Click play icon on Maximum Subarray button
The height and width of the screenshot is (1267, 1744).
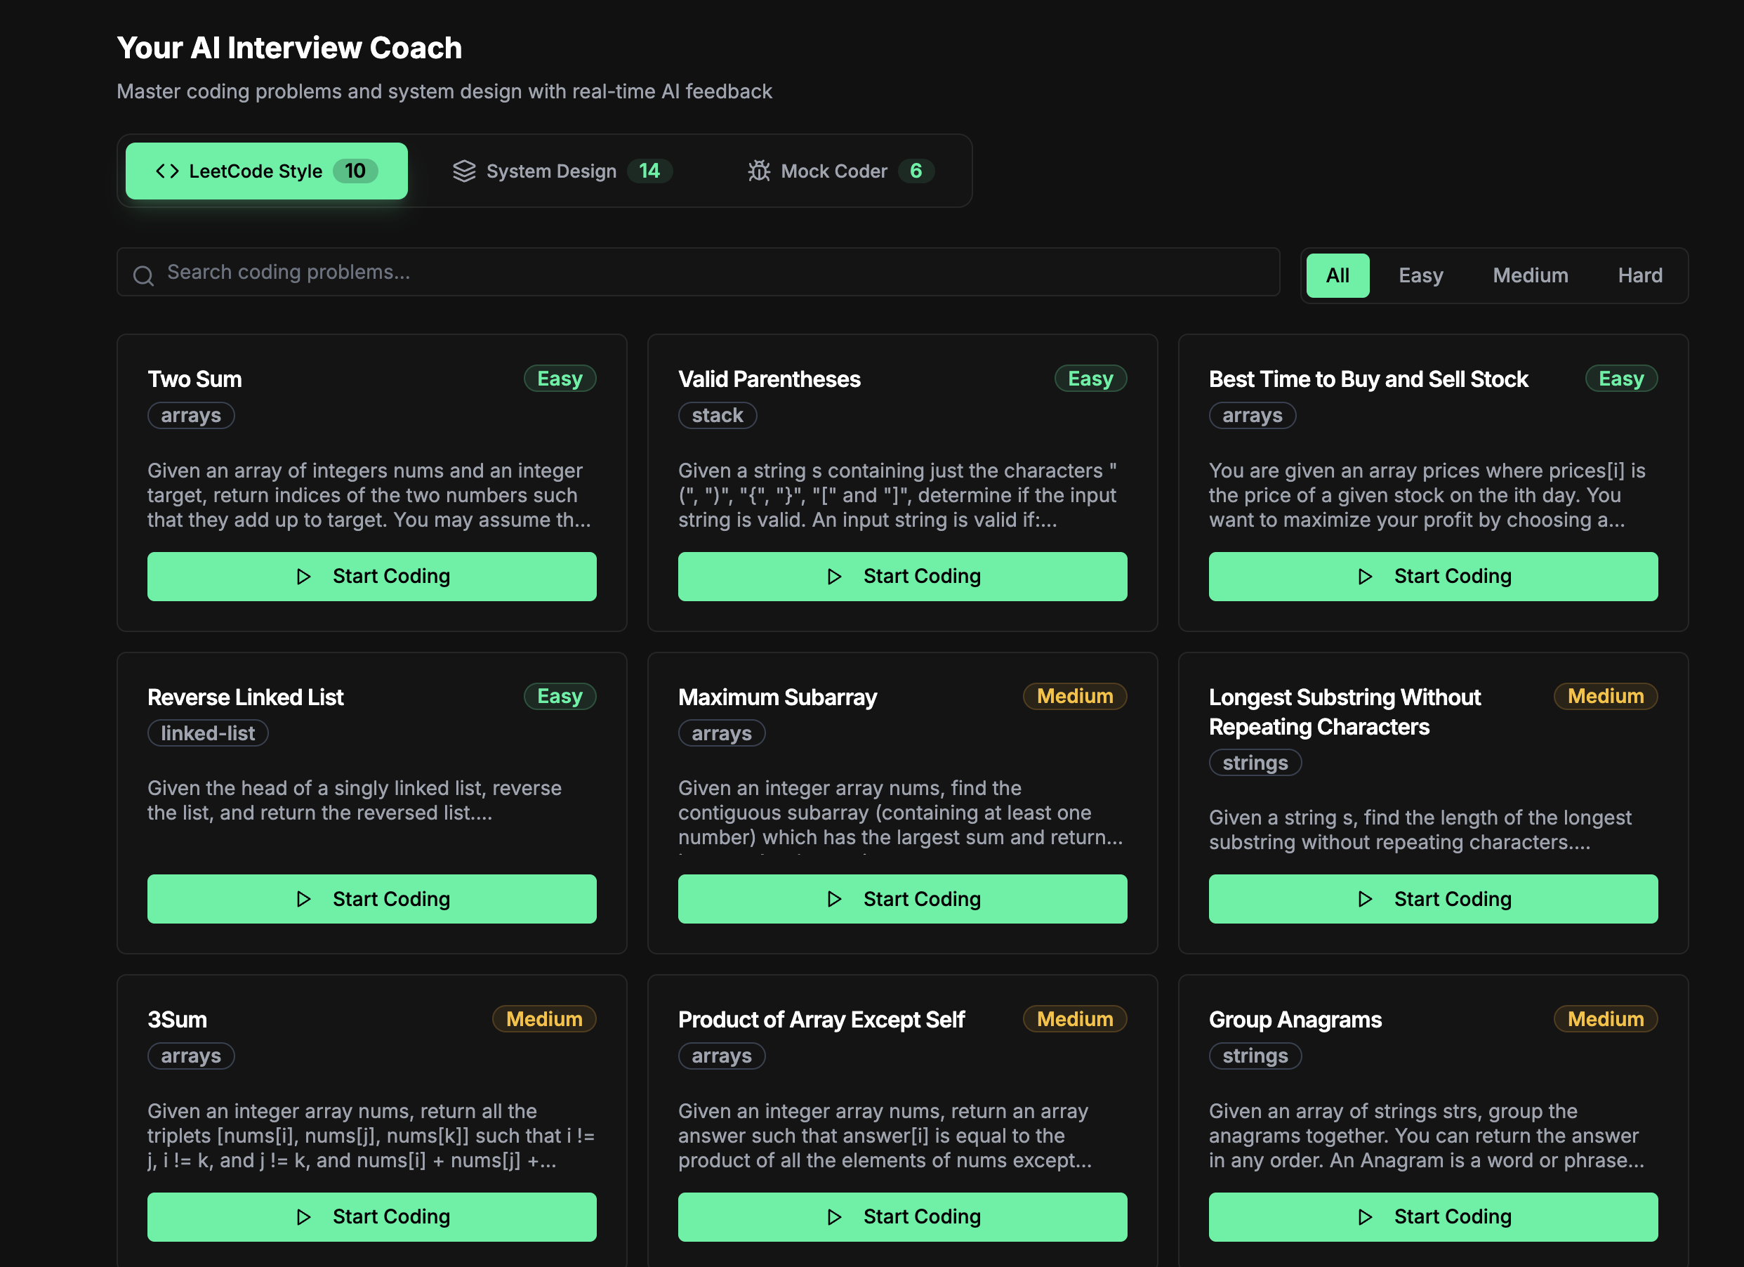point(834,898)
